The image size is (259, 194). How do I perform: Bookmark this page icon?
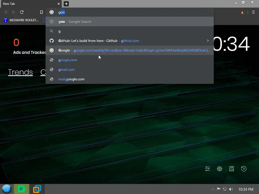(x=41, y=12)
